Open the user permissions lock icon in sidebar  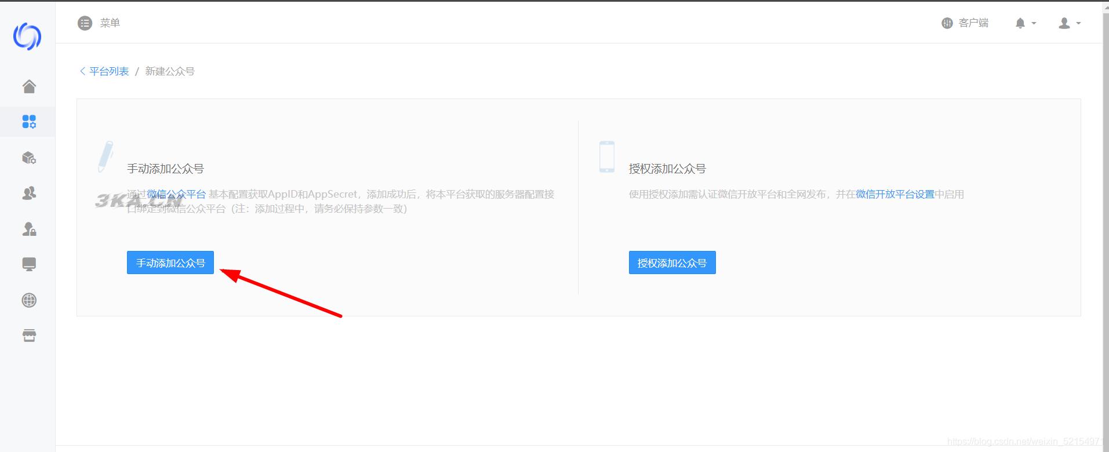[29, 229]
